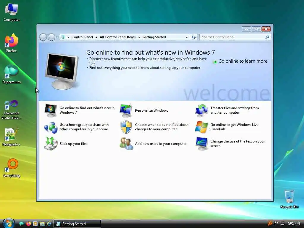
Task: Minimize the Getting Started window
Action: (246, 29)
